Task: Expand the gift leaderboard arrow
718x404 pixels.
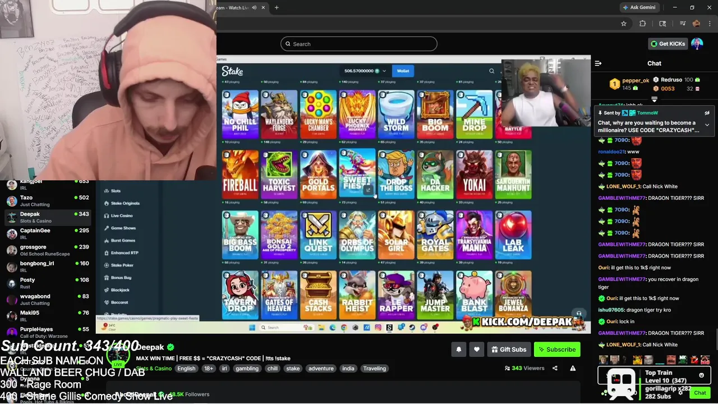Action: tap(654, 99)
